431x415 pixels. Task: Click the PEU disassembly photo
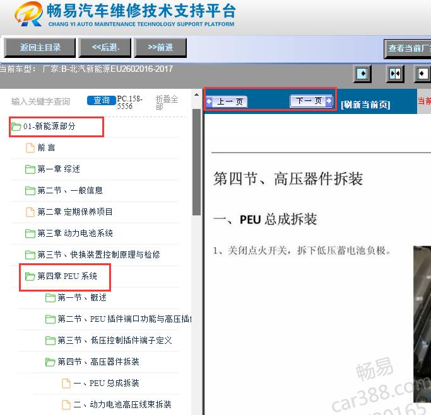coord(422,324)
